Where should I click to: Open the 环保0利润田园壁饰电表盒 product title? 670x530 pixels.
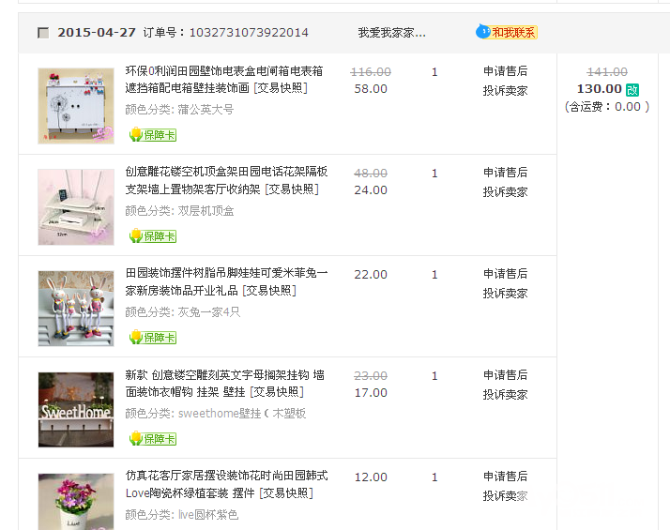pyautogui.click(x=224, y=71)
